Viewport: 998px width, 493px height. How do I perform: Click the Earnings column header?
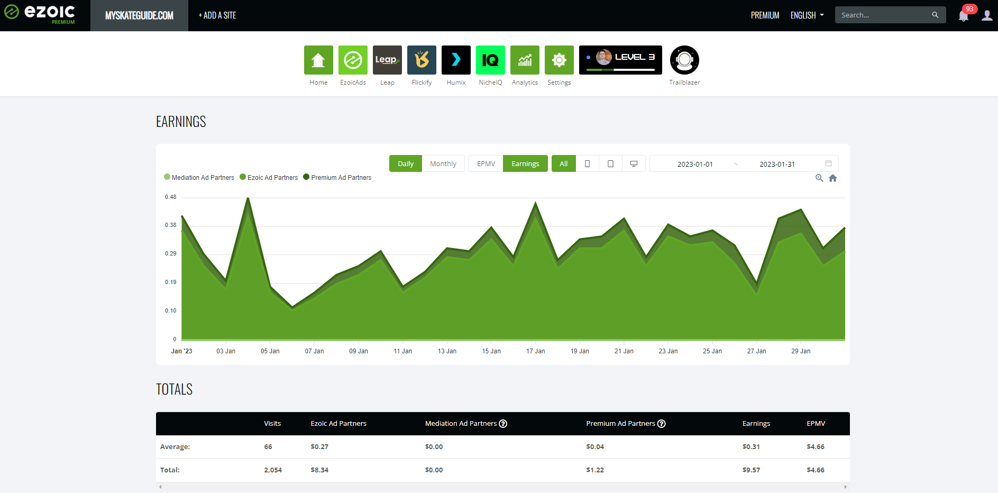coord(756,424)
